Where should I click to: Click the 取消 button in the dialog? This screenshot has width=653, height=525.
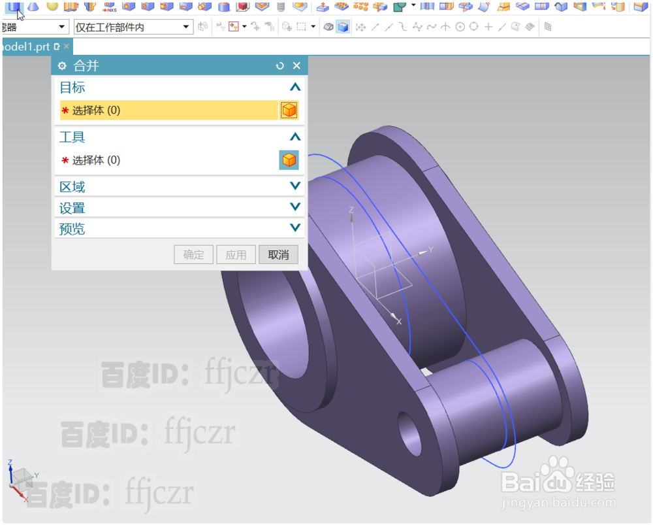pyautogui.click(x=278, y=254)
